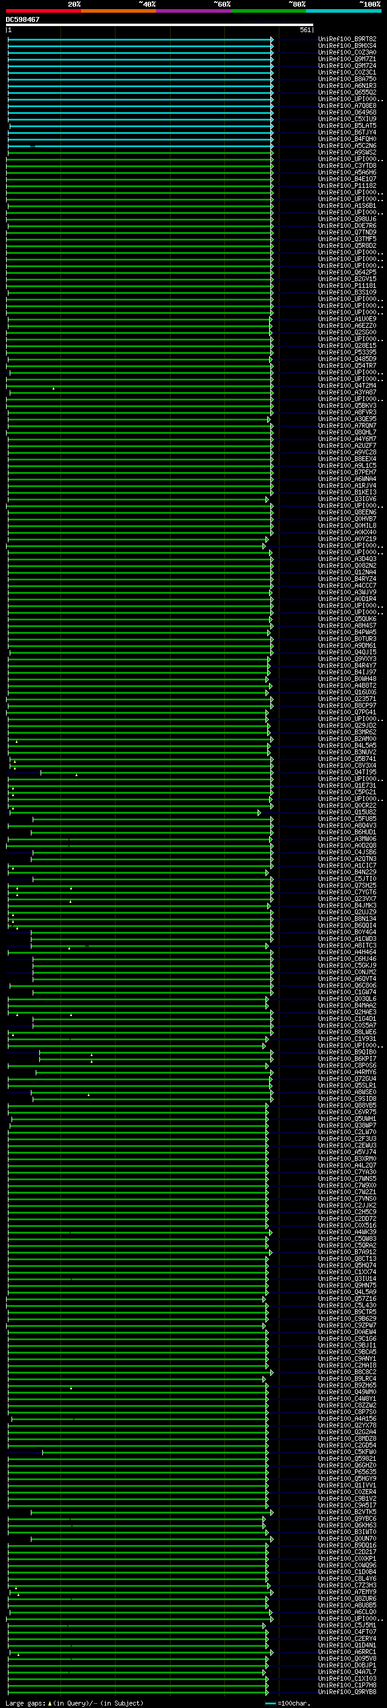
Task: Click the green alignment bar for UniRef100_A9SWS2
Action: pyautogui.click(x=140, y=153)
